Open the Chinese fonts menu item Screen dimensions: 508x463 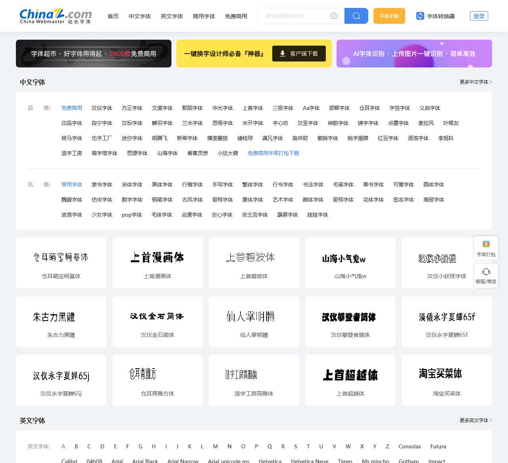[140, 16]
